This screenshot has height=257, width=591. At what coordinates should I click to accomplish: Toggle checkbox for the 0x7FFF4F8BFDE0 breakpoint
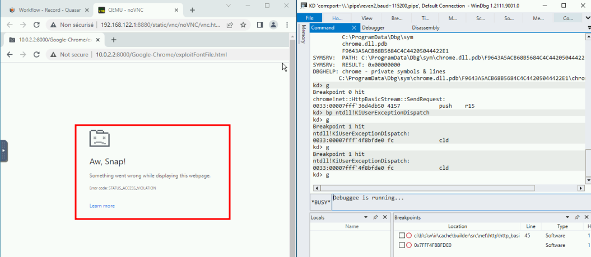(x=402, y=245)
